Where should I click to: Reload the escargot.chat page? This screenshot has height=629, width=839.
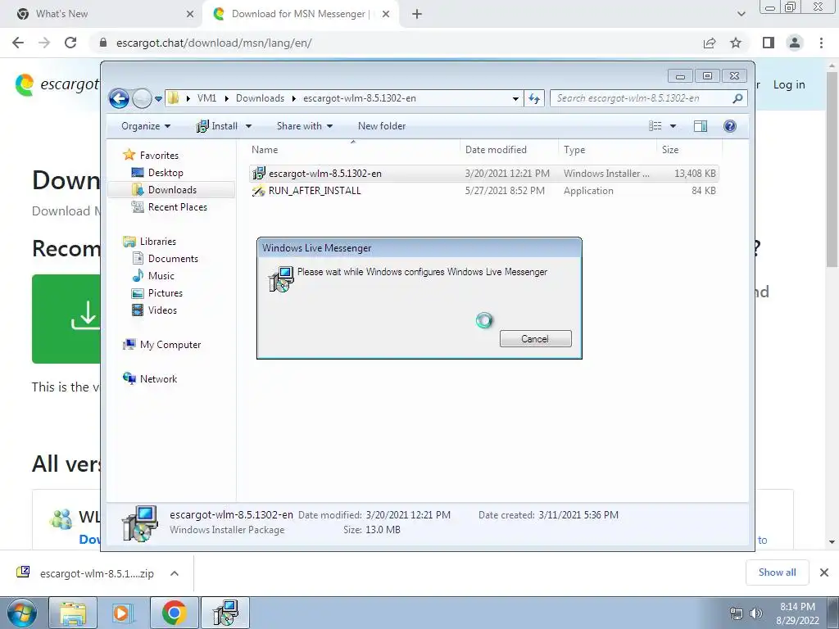tap(70, 43)
